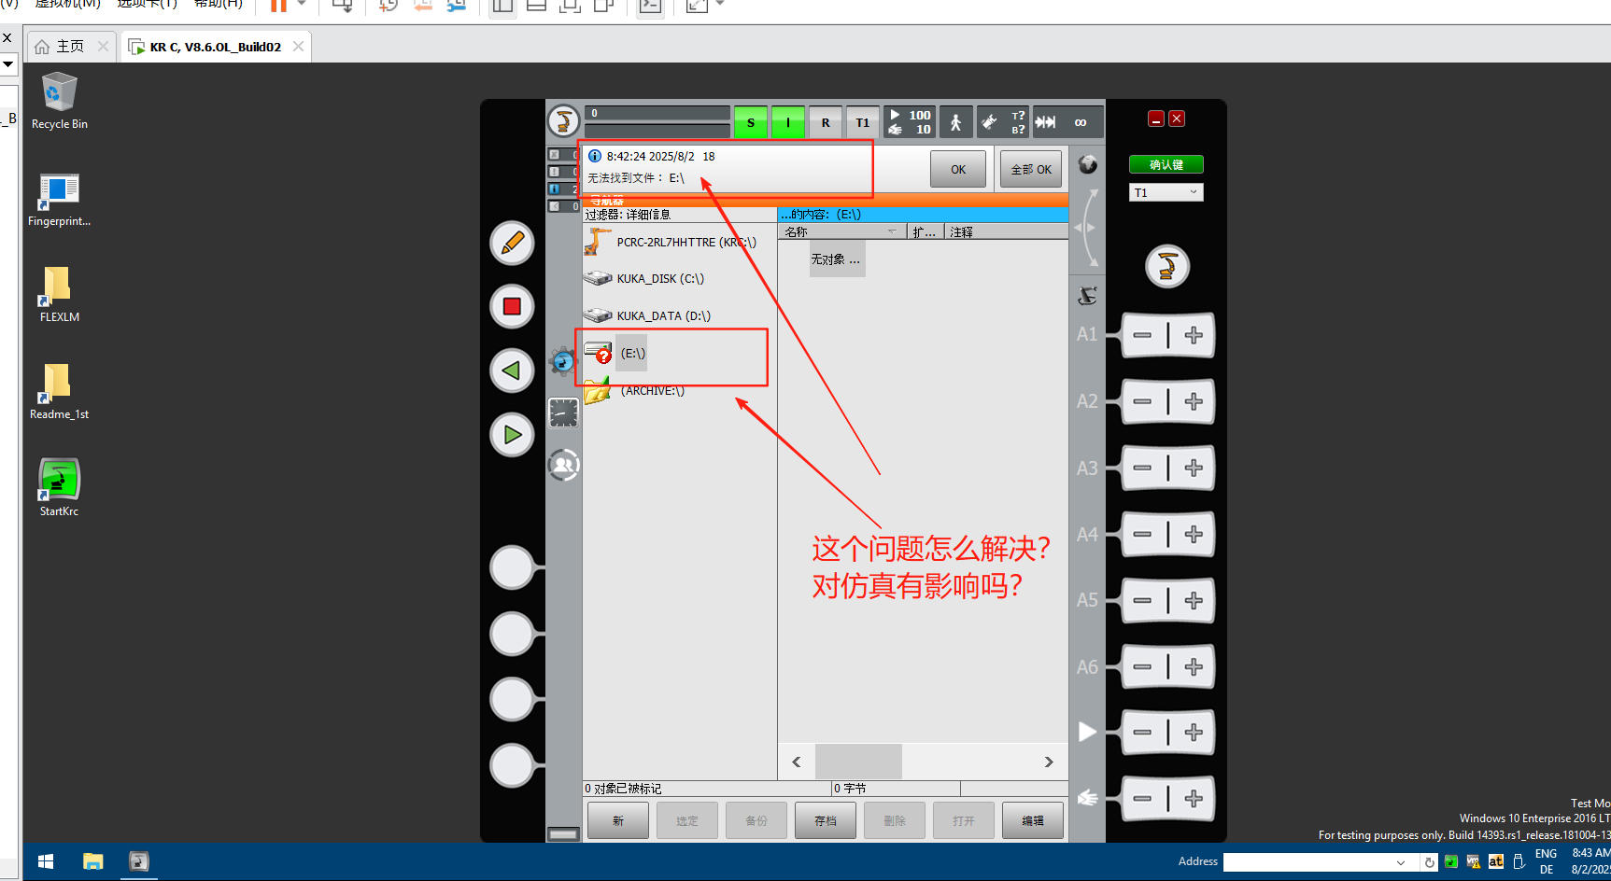The image size is (1611, 881).
Task: Click the VMware pause button
Action: 277,5
